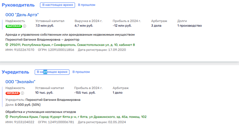Open company ООО "Эколайн" link
Screen dimensions: 239x130
[x=20, y=82]
